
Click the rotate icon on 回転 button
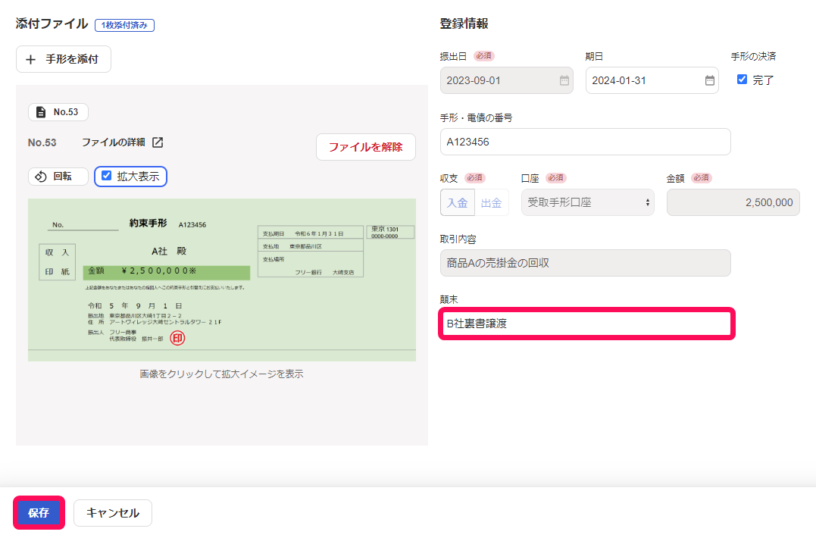[41, 177]
